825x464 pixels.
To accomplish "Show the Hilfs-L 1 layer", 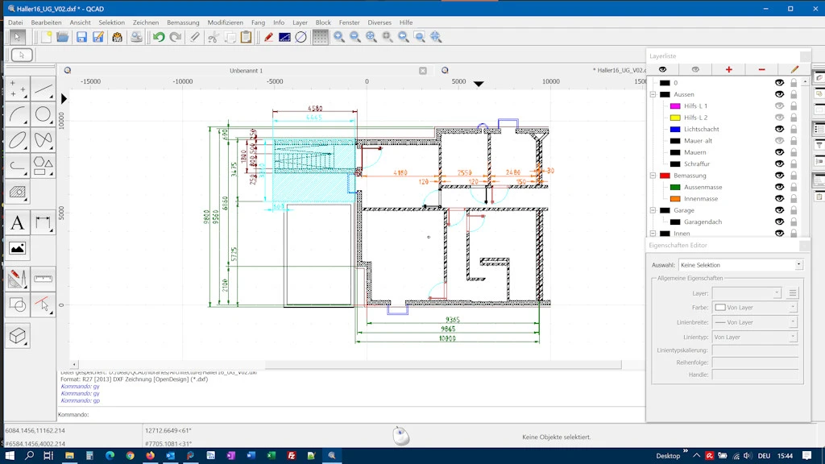I will pyautogui.click(x=779, y=106).
